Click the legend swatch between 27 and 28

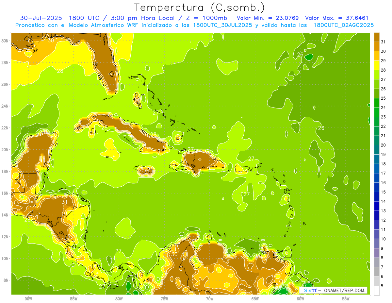click(x=377, y=75)
